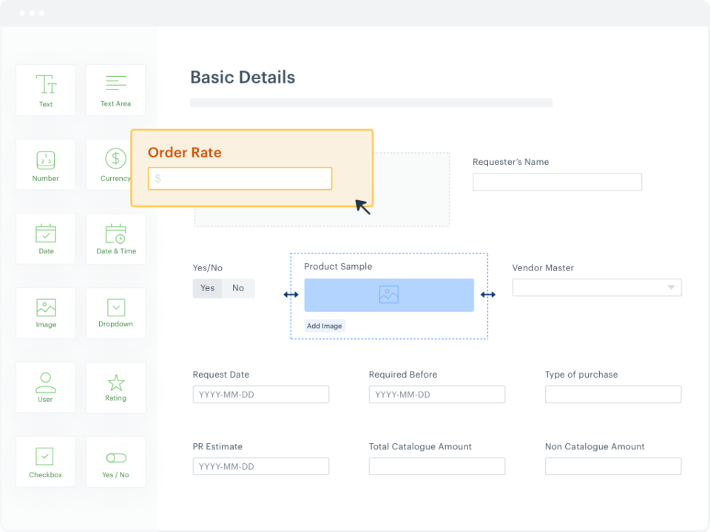Viewport: 710px width, 532px height.
Task: Choose the No option
Action: (238, 288)
